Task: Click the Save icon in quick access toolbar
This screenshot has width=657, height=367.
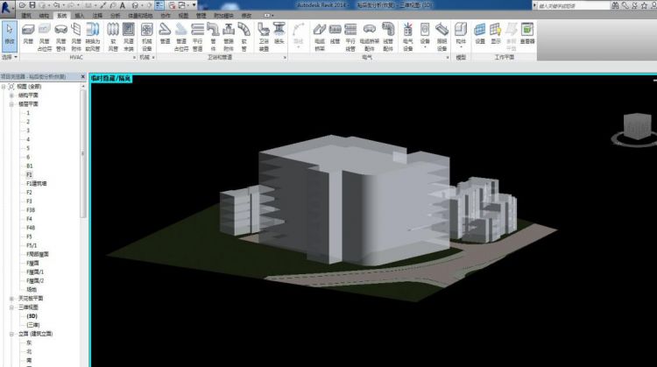Action: click(x=32, y=5)
